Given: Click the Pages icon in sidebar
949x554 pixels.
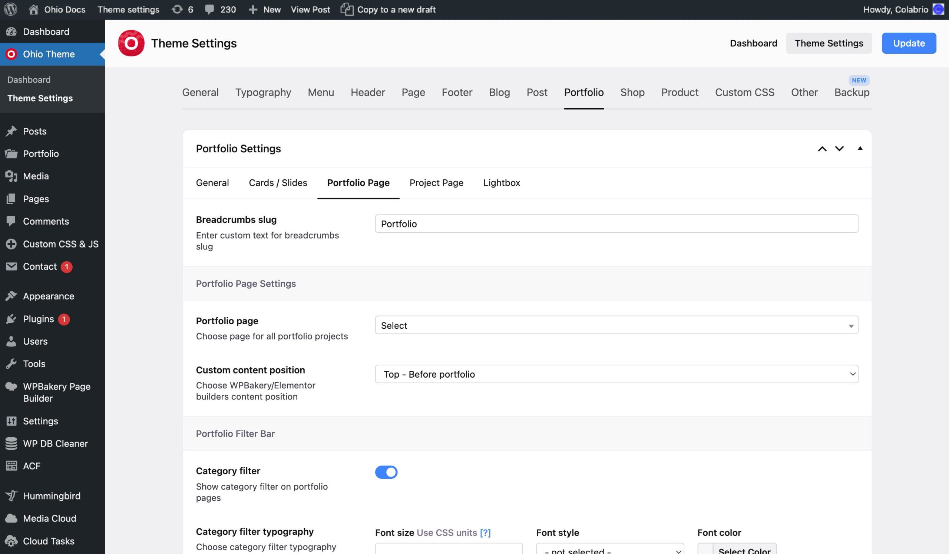Looking at the screenshot, I should click(x=11, y=199).
